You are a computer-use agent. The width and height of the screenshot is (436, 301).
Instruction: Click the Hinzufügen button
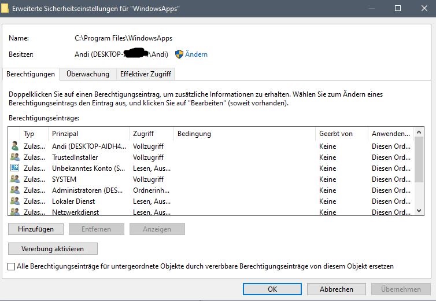pos(36,229)
